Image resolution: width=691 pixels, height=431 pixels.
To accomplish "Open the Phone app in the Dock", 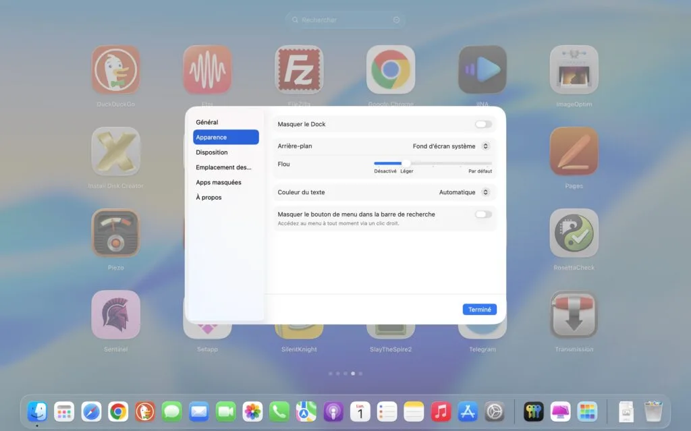I will (x=279, y=411).
